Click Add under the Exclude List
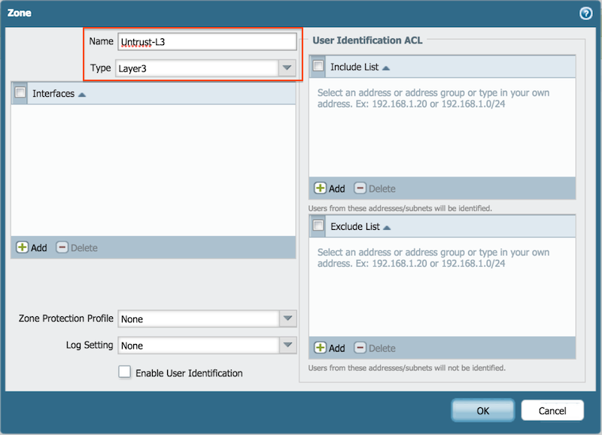 (330, 348)
